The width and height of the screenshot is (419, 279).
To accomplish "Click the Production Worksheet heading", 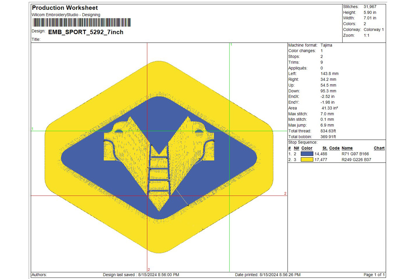I will pos(65,8).
